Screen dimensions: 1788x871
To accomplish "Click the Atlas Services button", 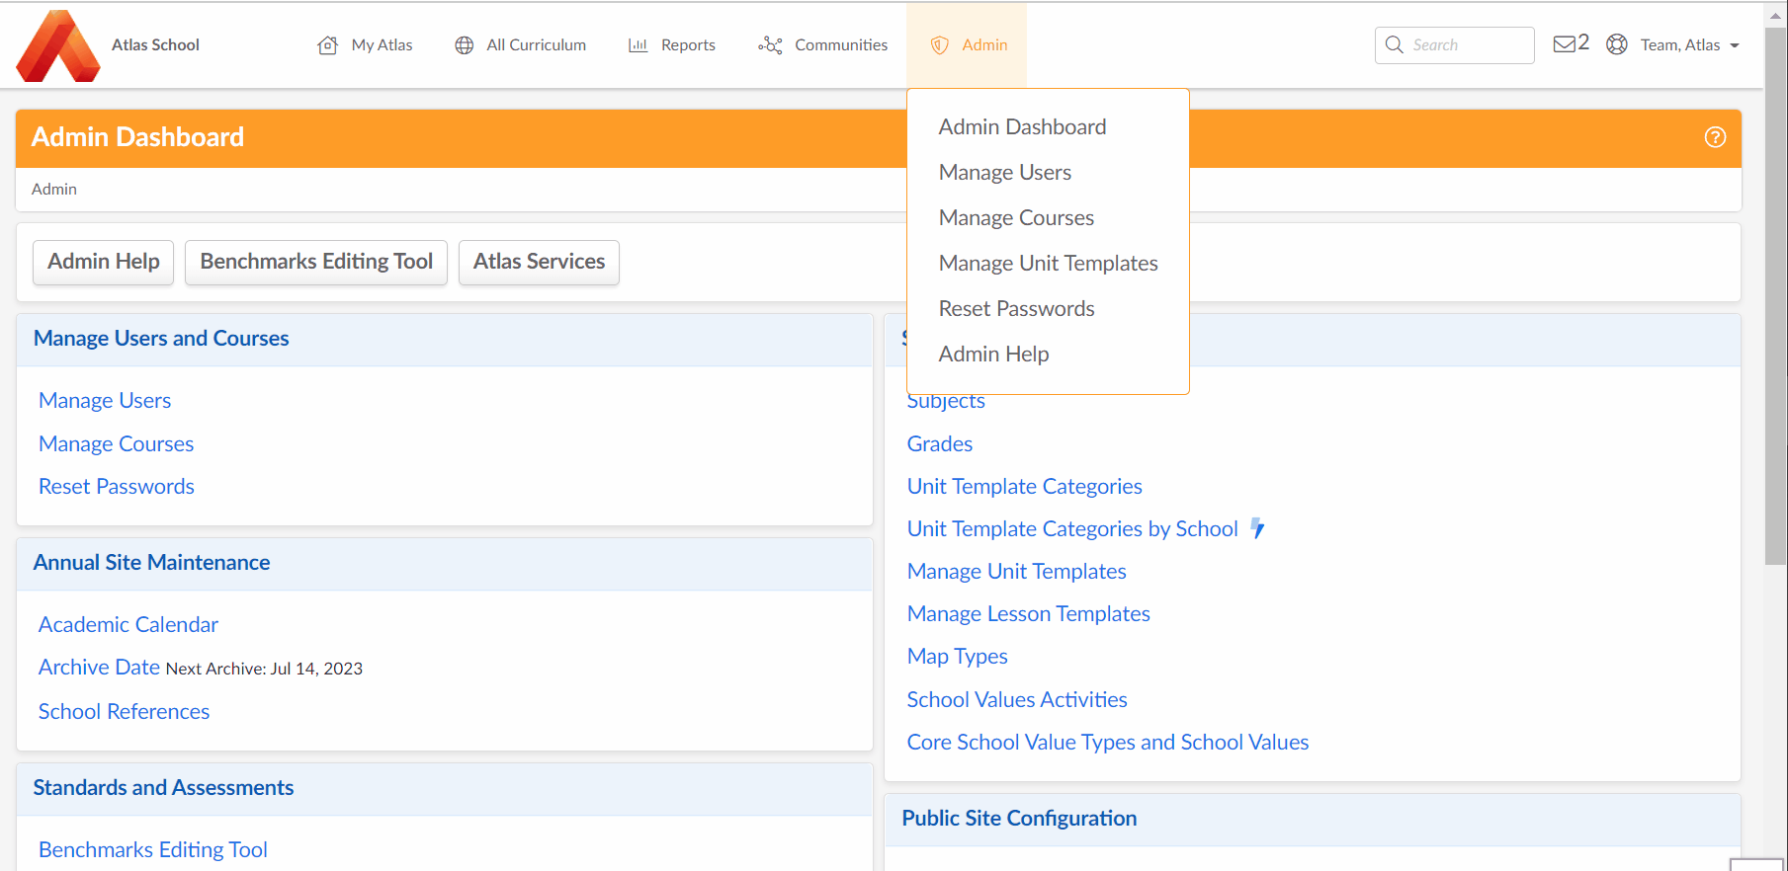I will [x=539, y=262].
